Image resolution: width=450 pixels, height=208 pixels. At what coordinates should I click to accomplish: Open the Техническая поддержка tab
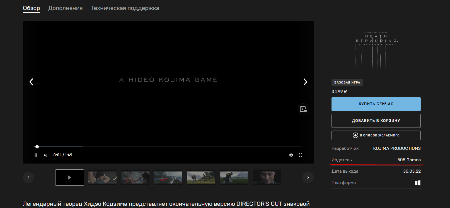tap(125, 8)
